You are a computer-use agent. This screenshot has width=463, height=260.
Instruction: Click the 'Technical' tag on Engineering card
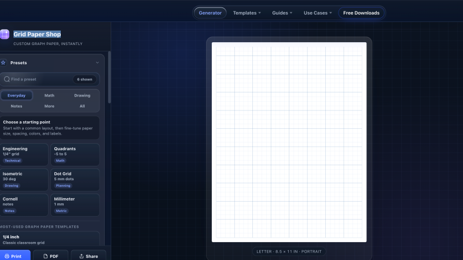tap(12, 161)
